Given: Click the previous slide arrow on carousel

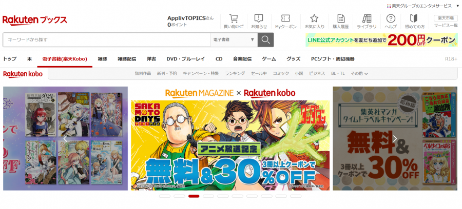Looking at the screenshot, I should pos(65,139).
